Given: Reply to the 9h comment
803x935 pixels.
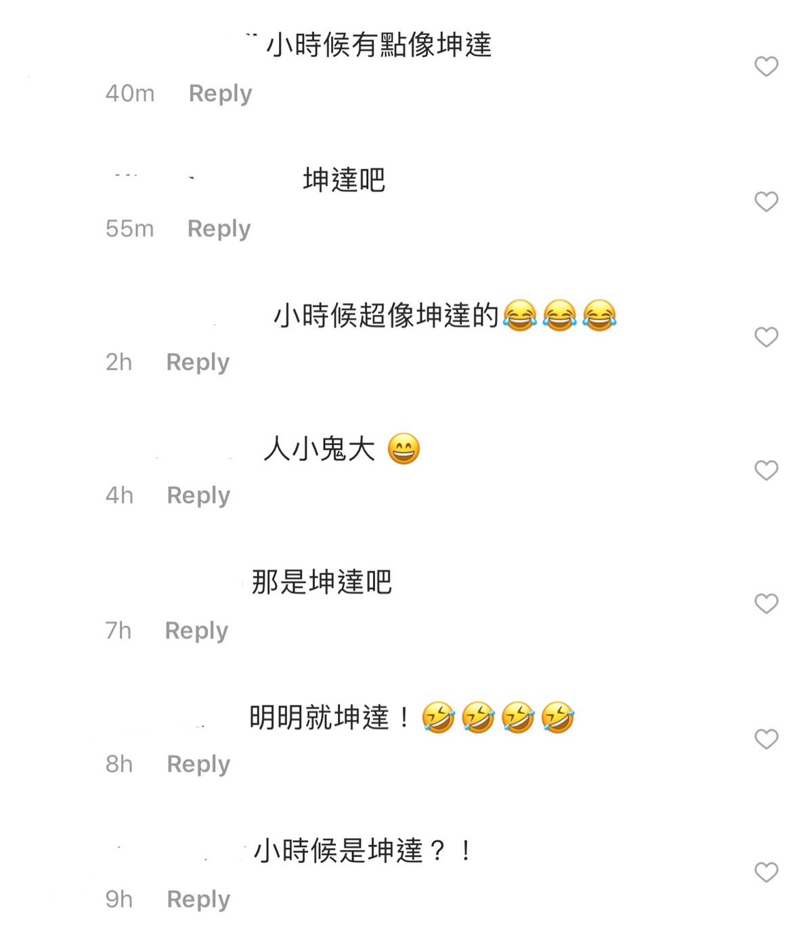Looking at the screenshot, I should click(198, 899).
